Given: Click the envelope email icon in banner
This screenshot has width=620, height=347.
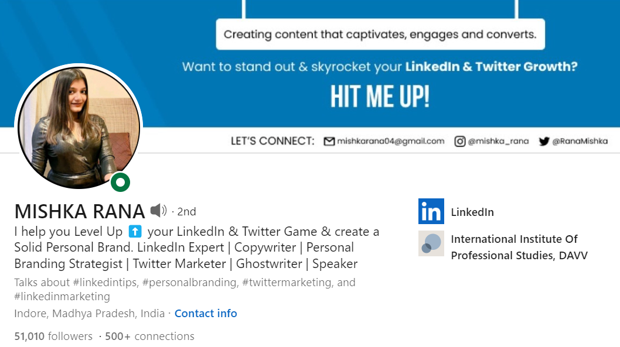Looking at the screenshot, I should pyautogui.click(x=329, y=142).
